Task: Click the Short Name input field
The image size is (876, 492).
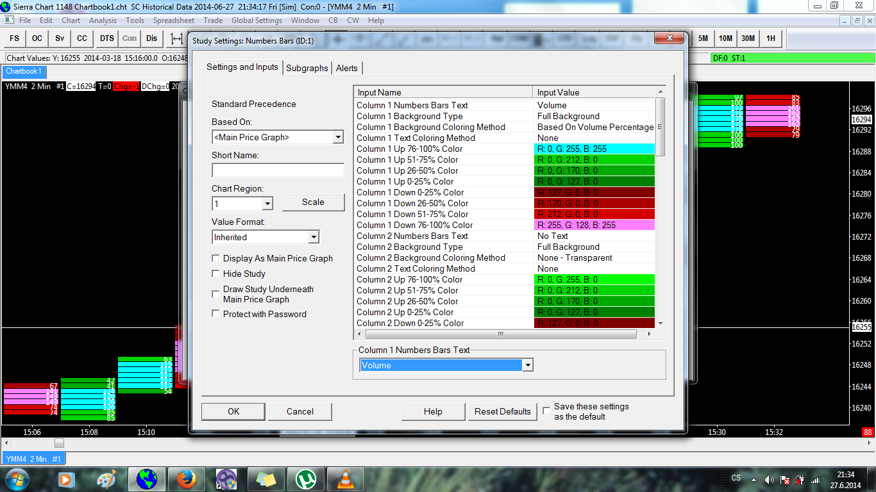Action: [278, 170]
